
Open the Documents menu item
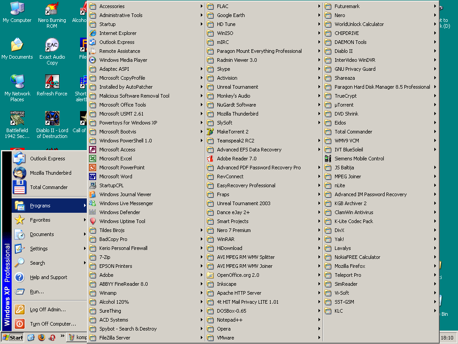click(50, 234)
